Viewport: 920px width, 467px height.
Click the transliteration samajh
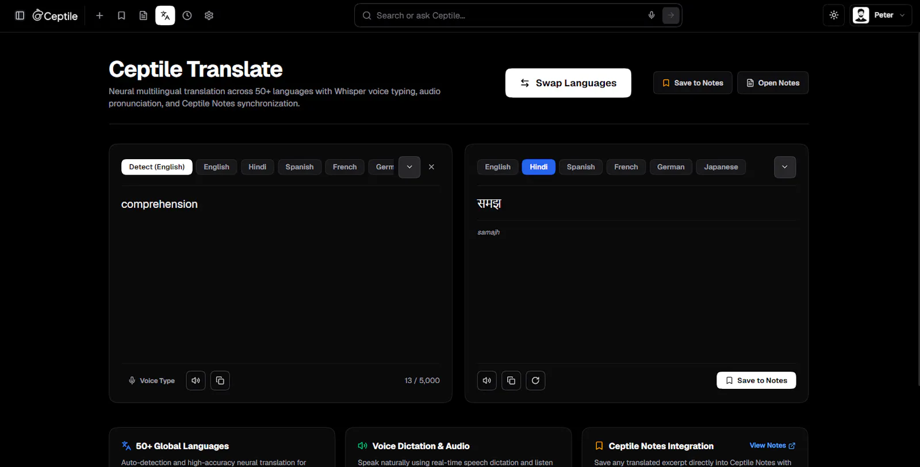488,232
